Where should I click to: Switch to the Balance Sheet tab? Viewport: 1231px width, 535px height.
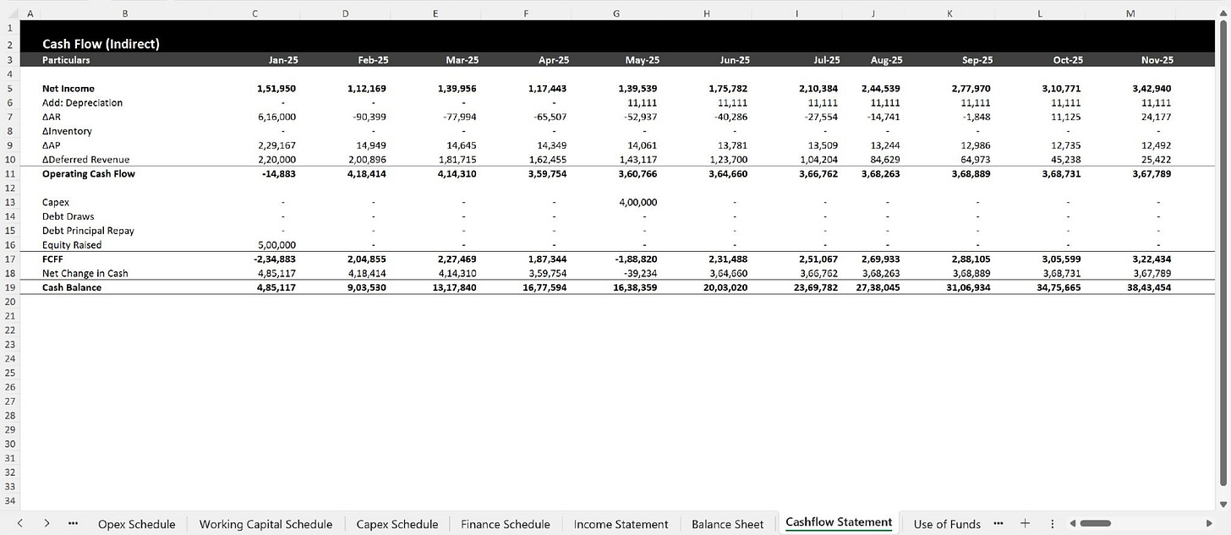(726, 524)
